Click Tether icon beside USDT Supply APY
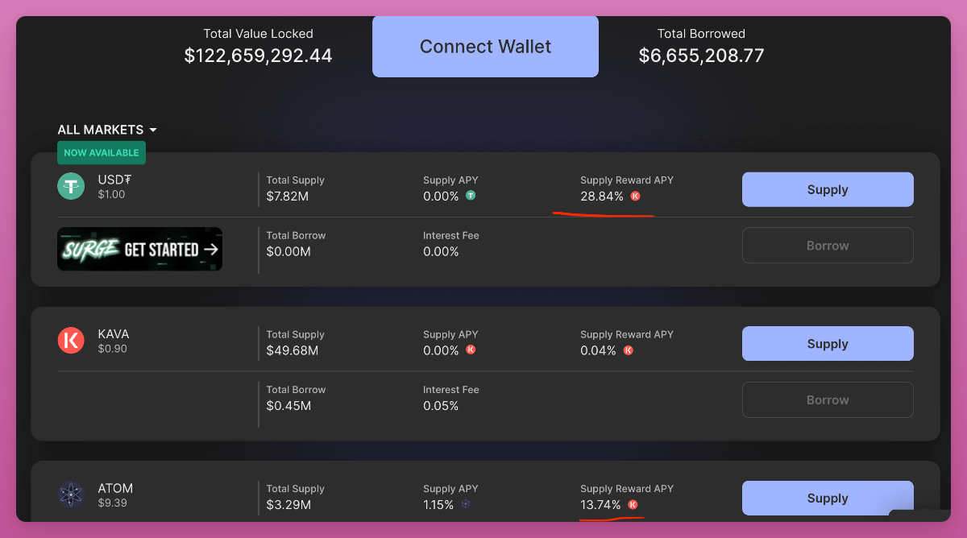The width and height of the screenshot is (967, 538). [471, 196]
